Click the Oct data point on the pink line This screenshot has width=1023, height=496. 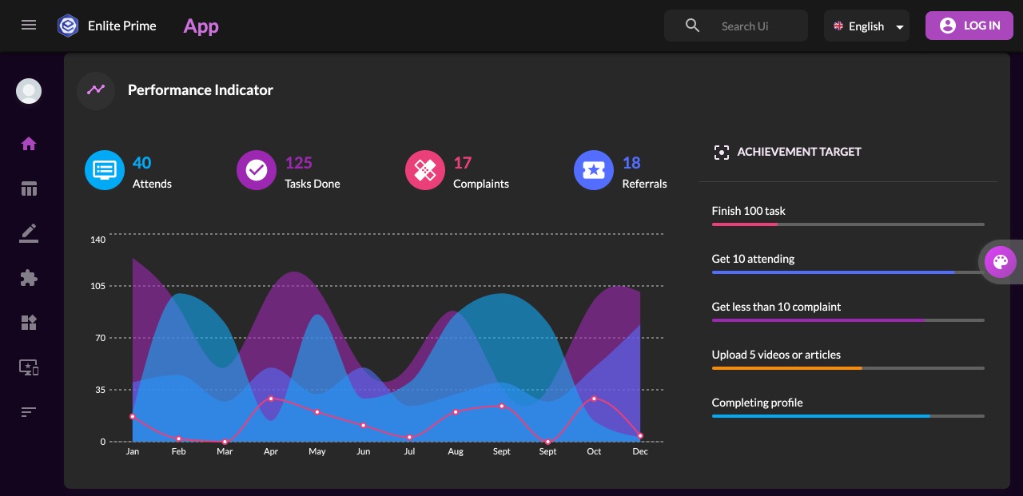click(594, 399)
